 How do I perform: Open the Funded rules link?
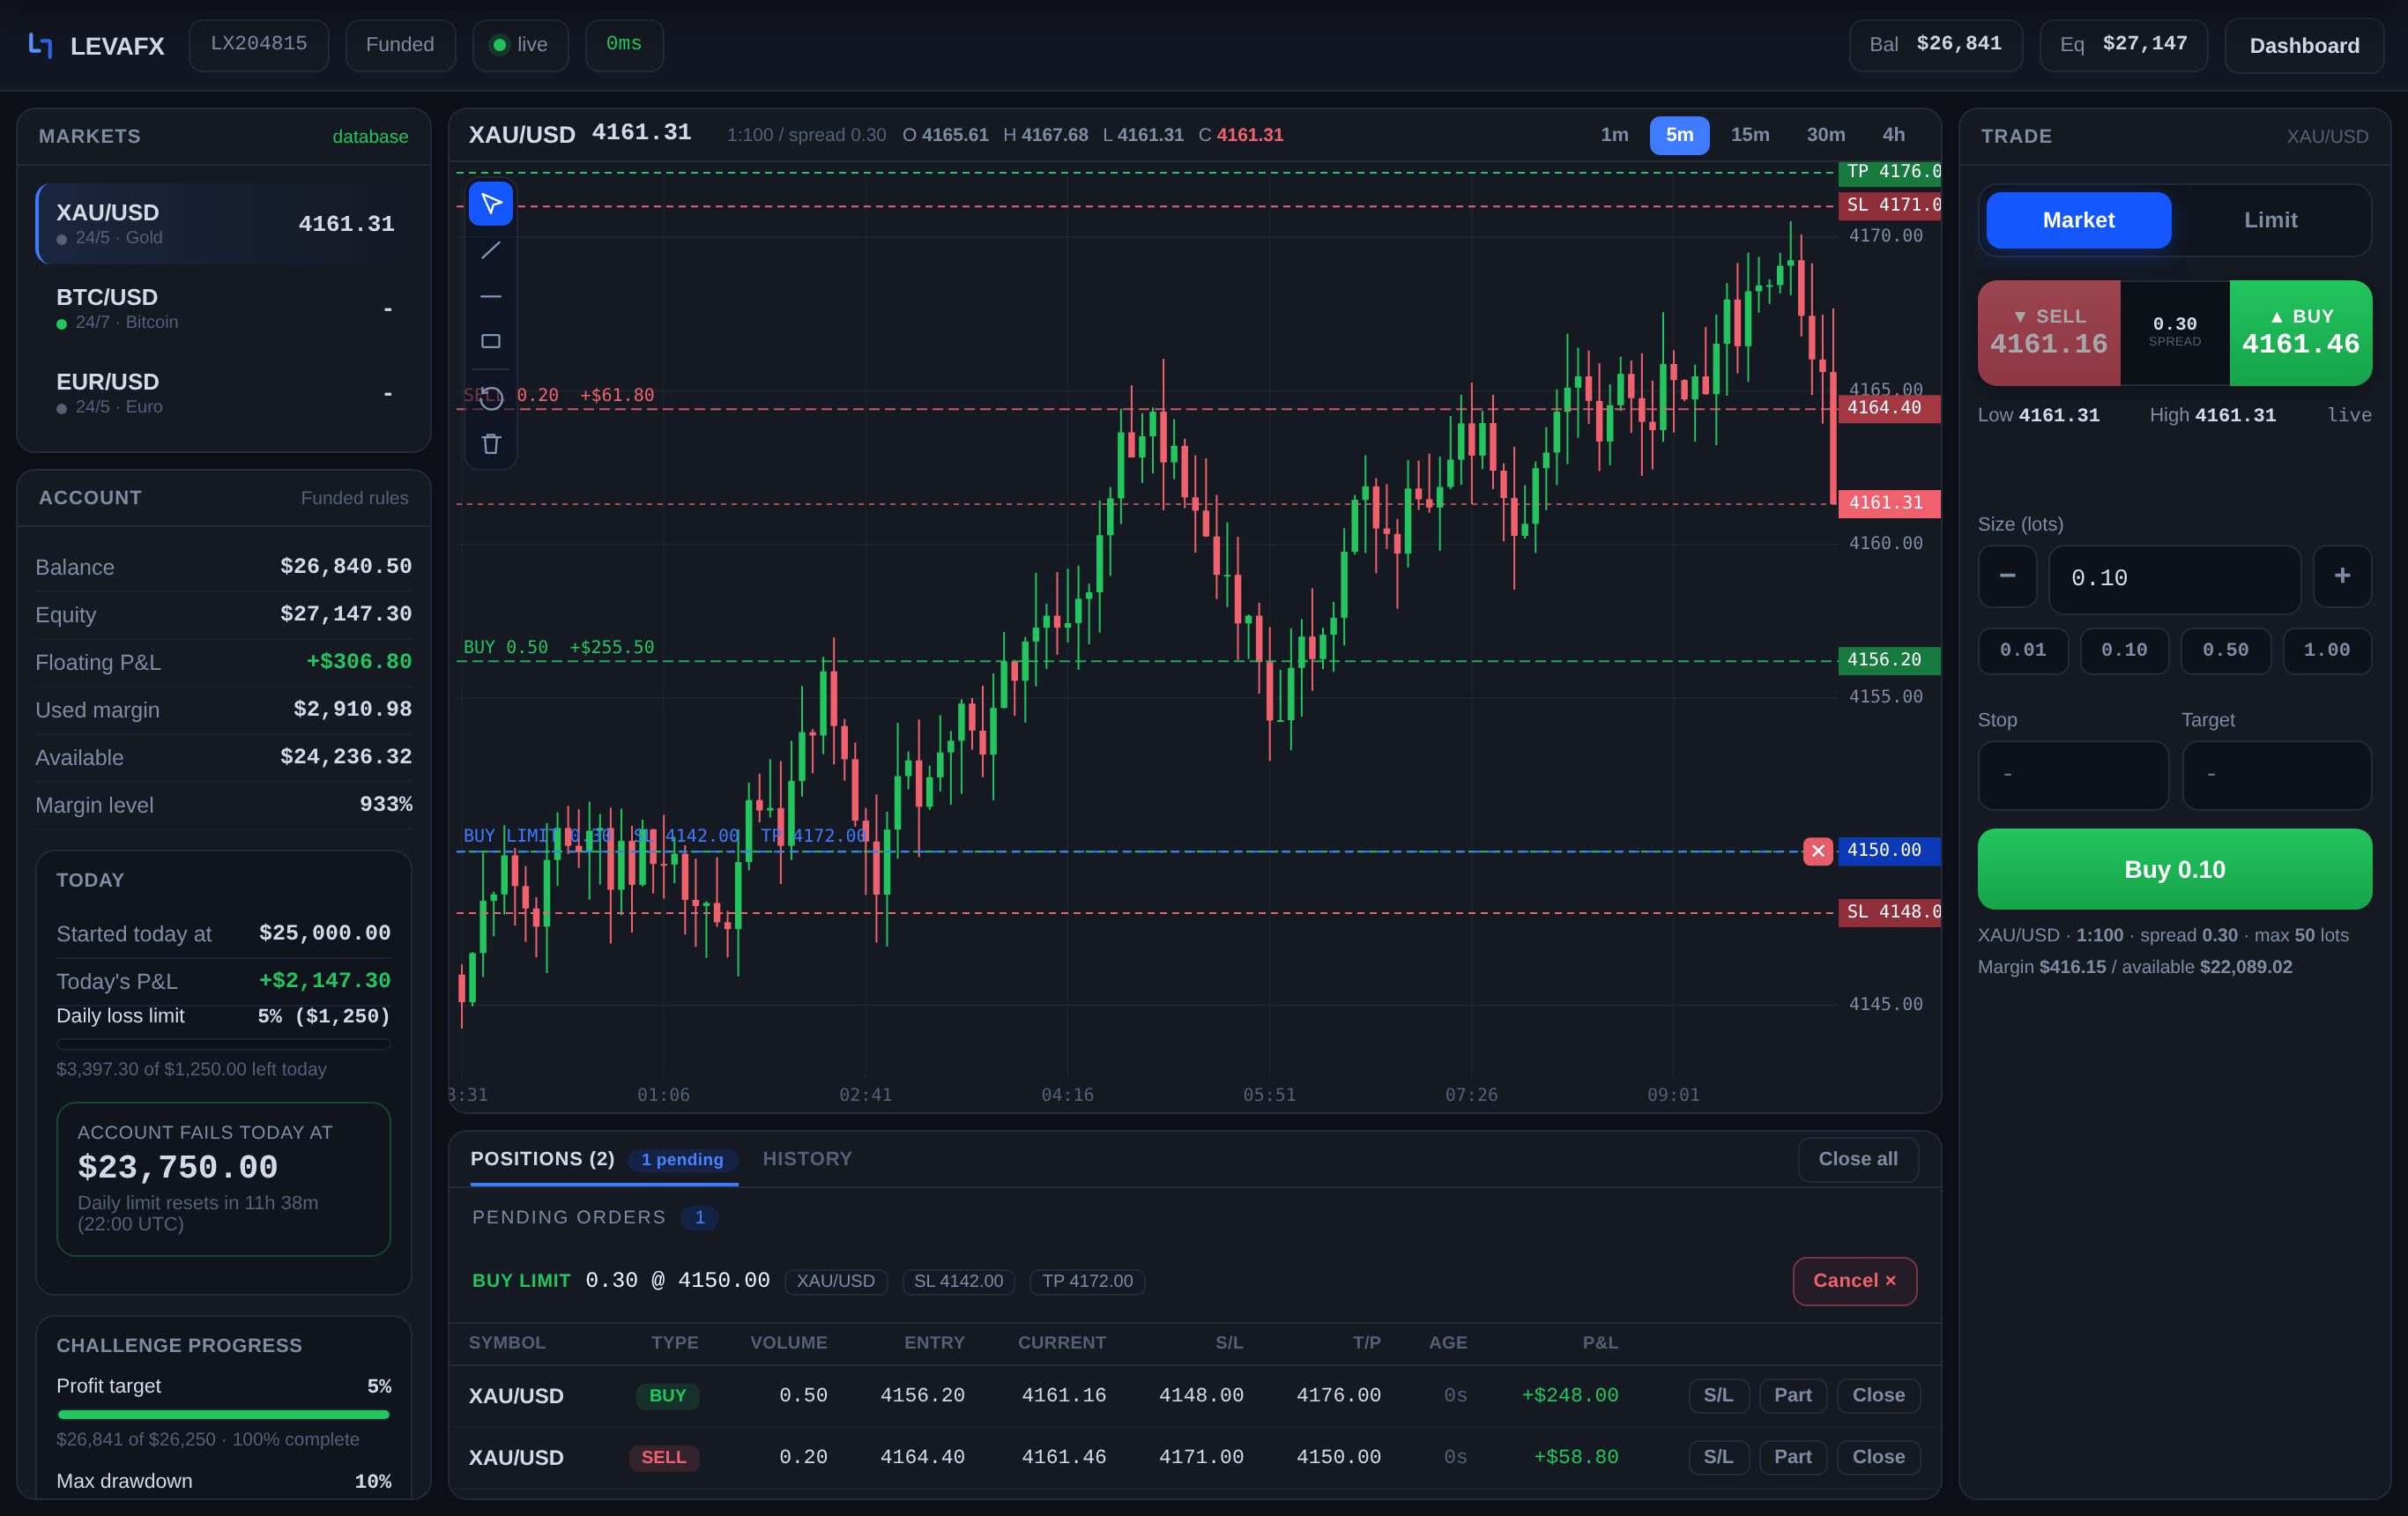(x=354, y=498)
